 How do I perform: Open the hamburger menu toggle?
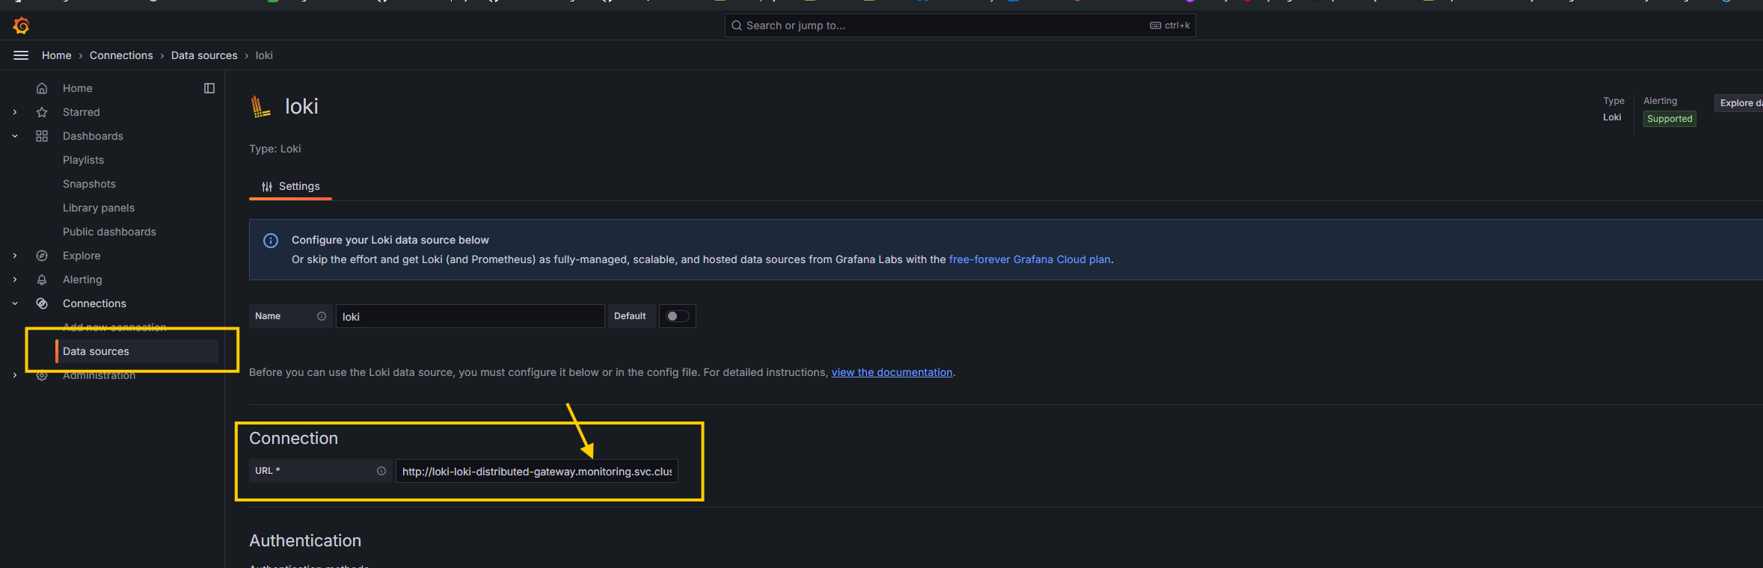click(21, 55)
